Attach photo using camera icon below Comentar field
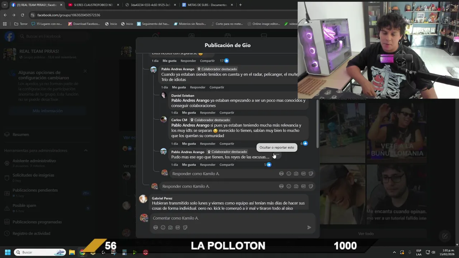The image size is (459, 258). pyautogui.click(x=170, y=227)
